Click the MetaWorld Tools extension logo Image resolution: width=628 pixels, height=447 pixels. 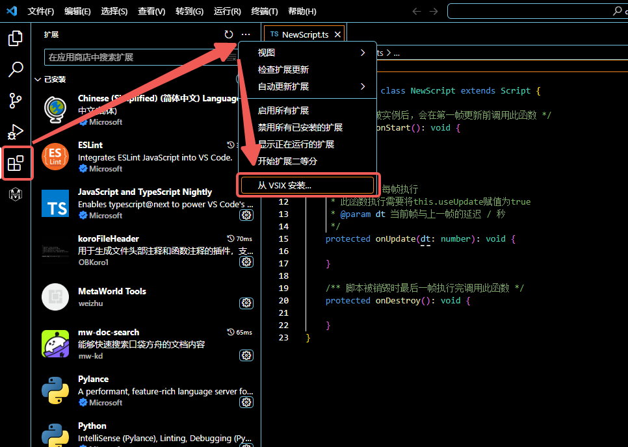[x=55, y=297]
